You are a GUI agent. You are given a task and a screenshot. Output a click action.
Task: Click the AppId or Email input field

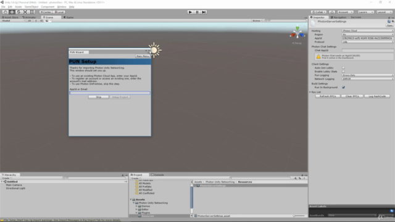[110, 93]
